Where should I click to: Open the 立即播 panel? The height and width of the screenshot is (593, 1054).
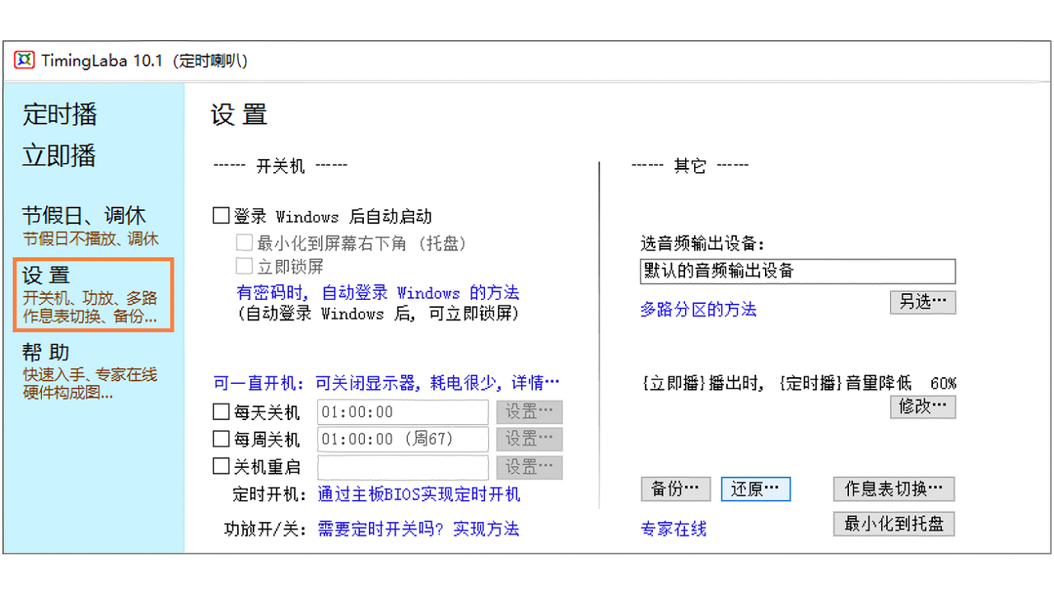click(x=58, y=154)
